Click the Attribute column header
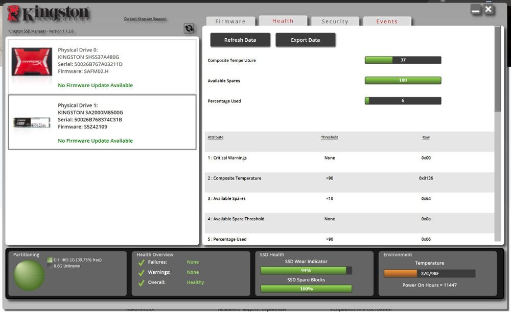The image size is (511, 312). 216,137
